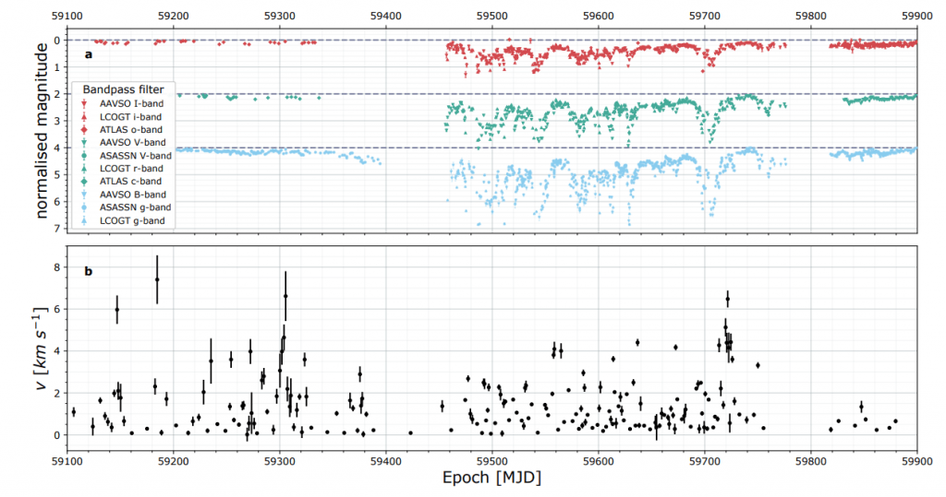The height and width of the screenshot is (497, 946).
Task: Select the ASASSN V-band legend marker
Action: [x=84, y=156]
